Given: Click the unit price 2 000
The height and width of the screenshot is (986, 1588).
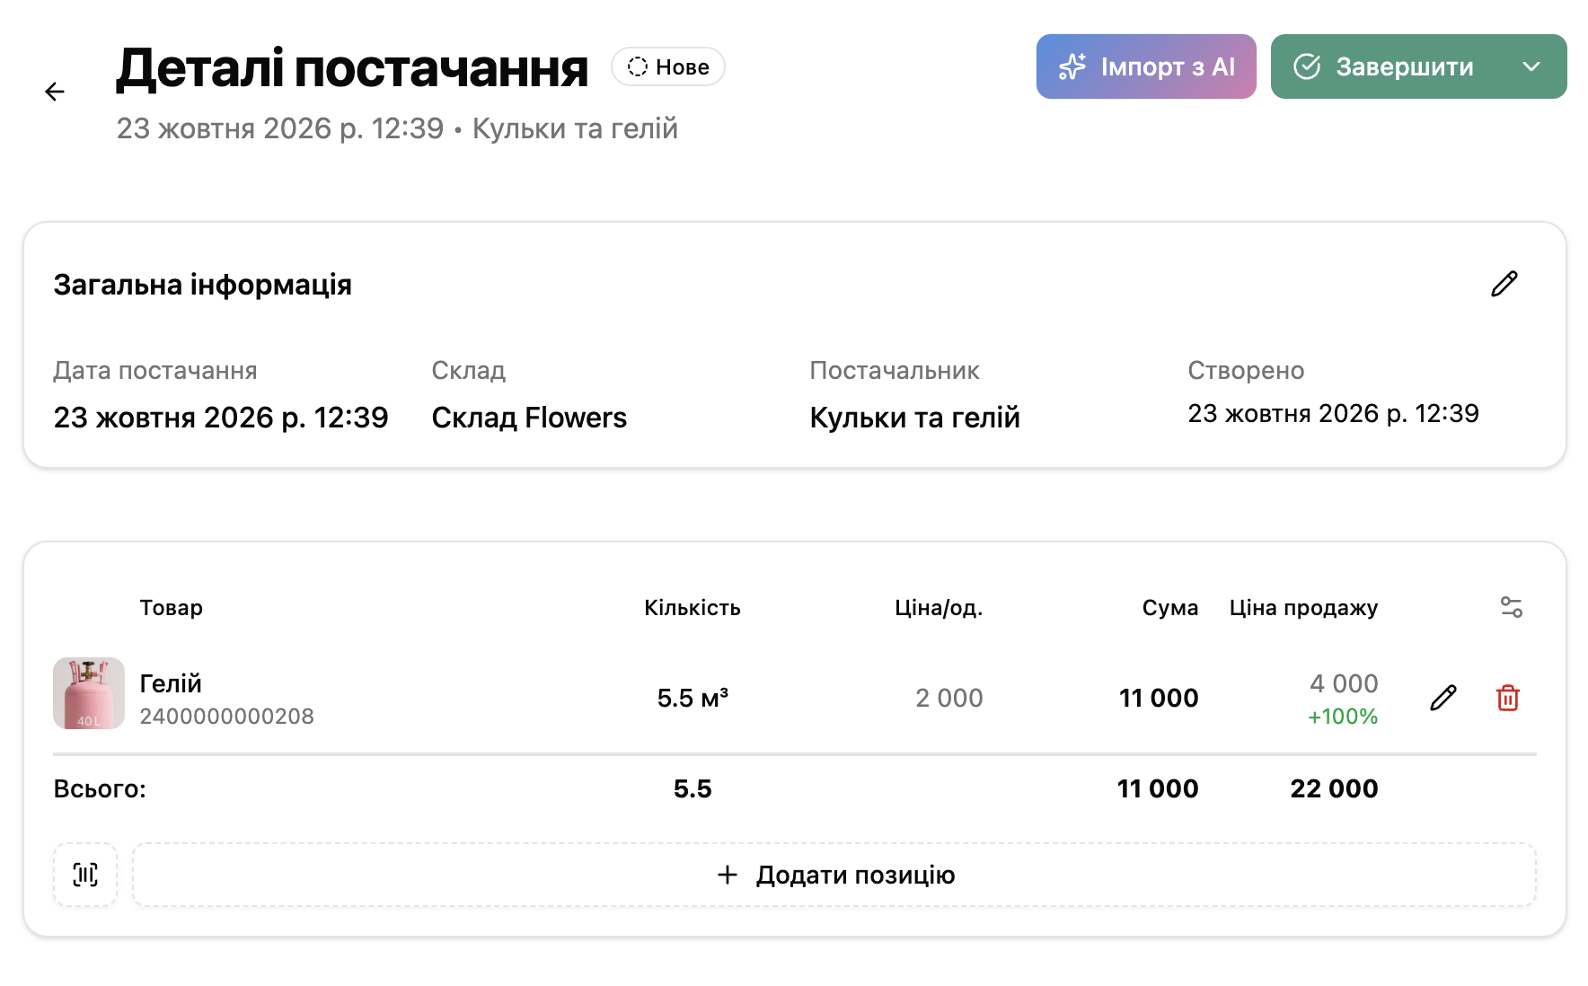Looking at the screenshot, I should [x=948, y=698].
